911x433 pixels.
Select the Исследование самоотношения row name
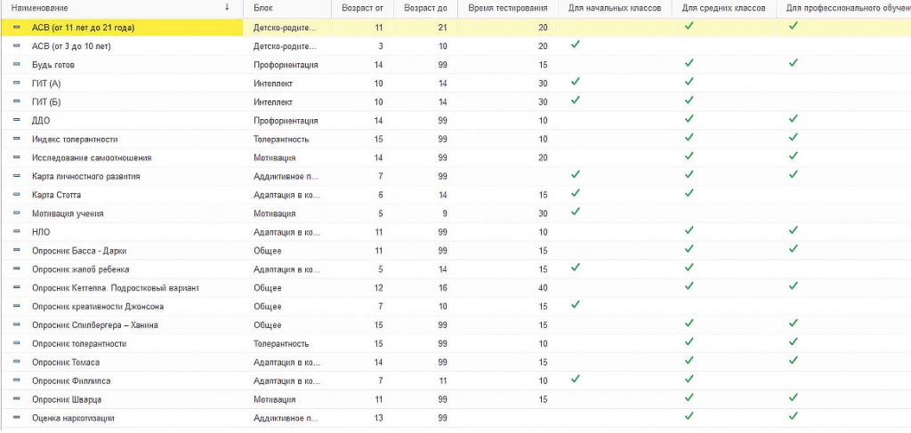coord(92,157)
